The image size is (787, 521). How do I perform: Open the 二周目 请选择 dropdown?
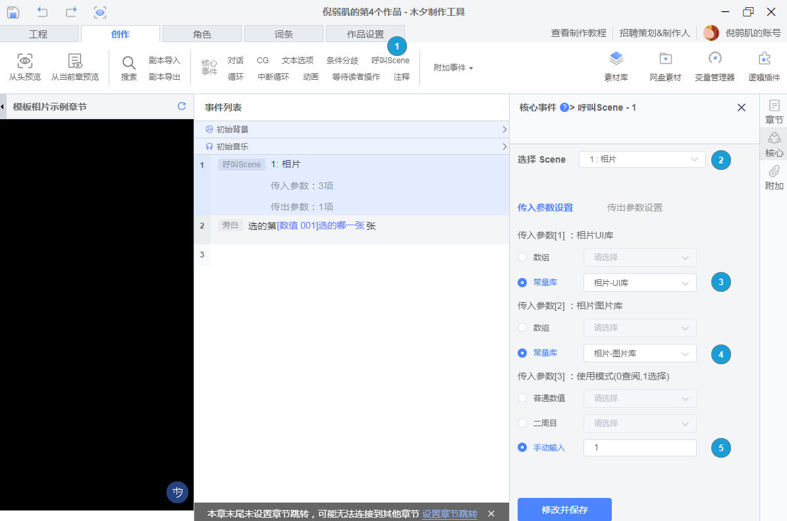tap(640, 423)
